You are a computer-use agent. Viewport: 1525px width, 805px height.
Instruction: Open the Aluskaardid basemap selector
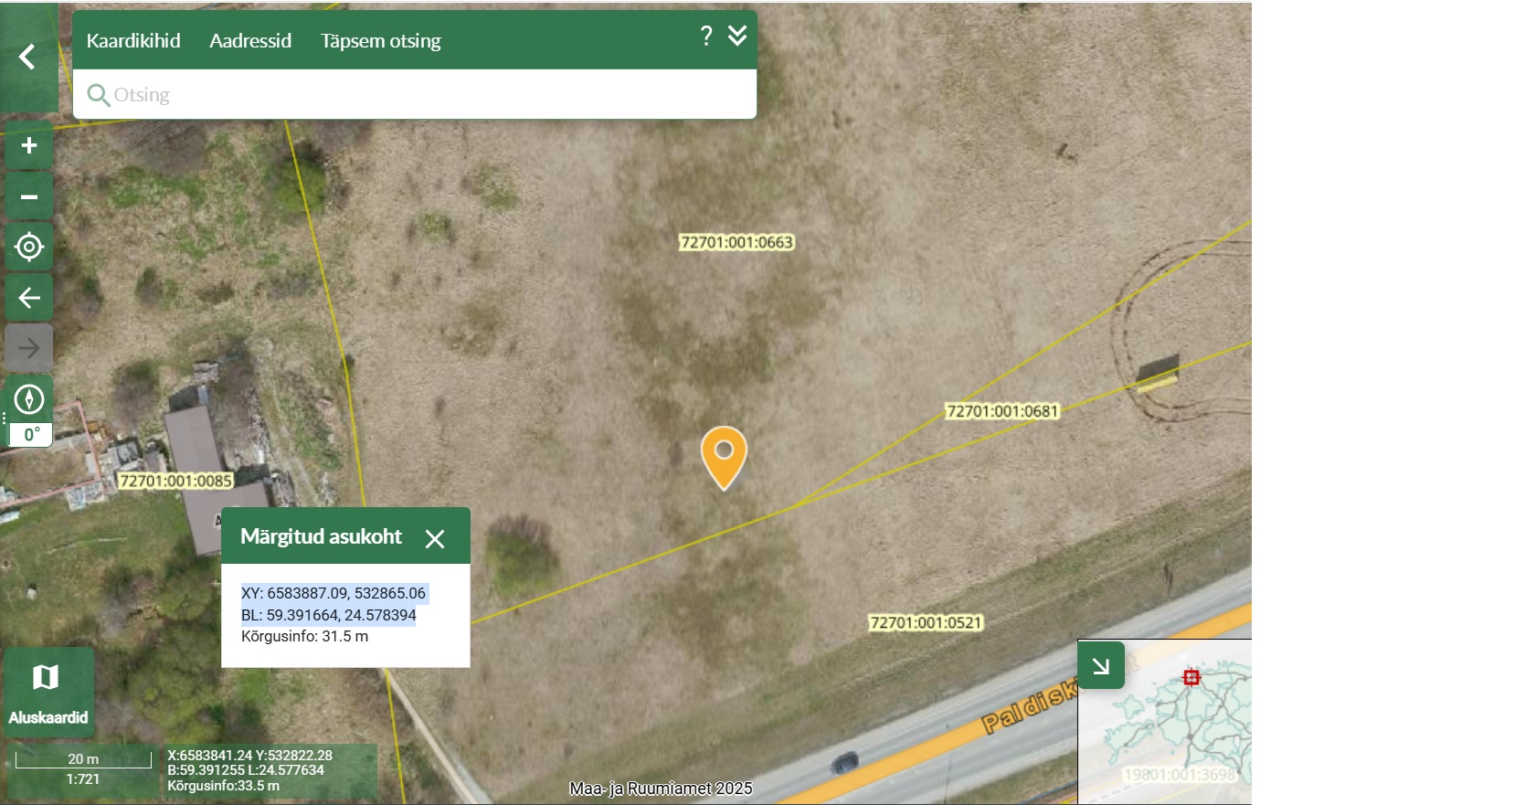48,692
